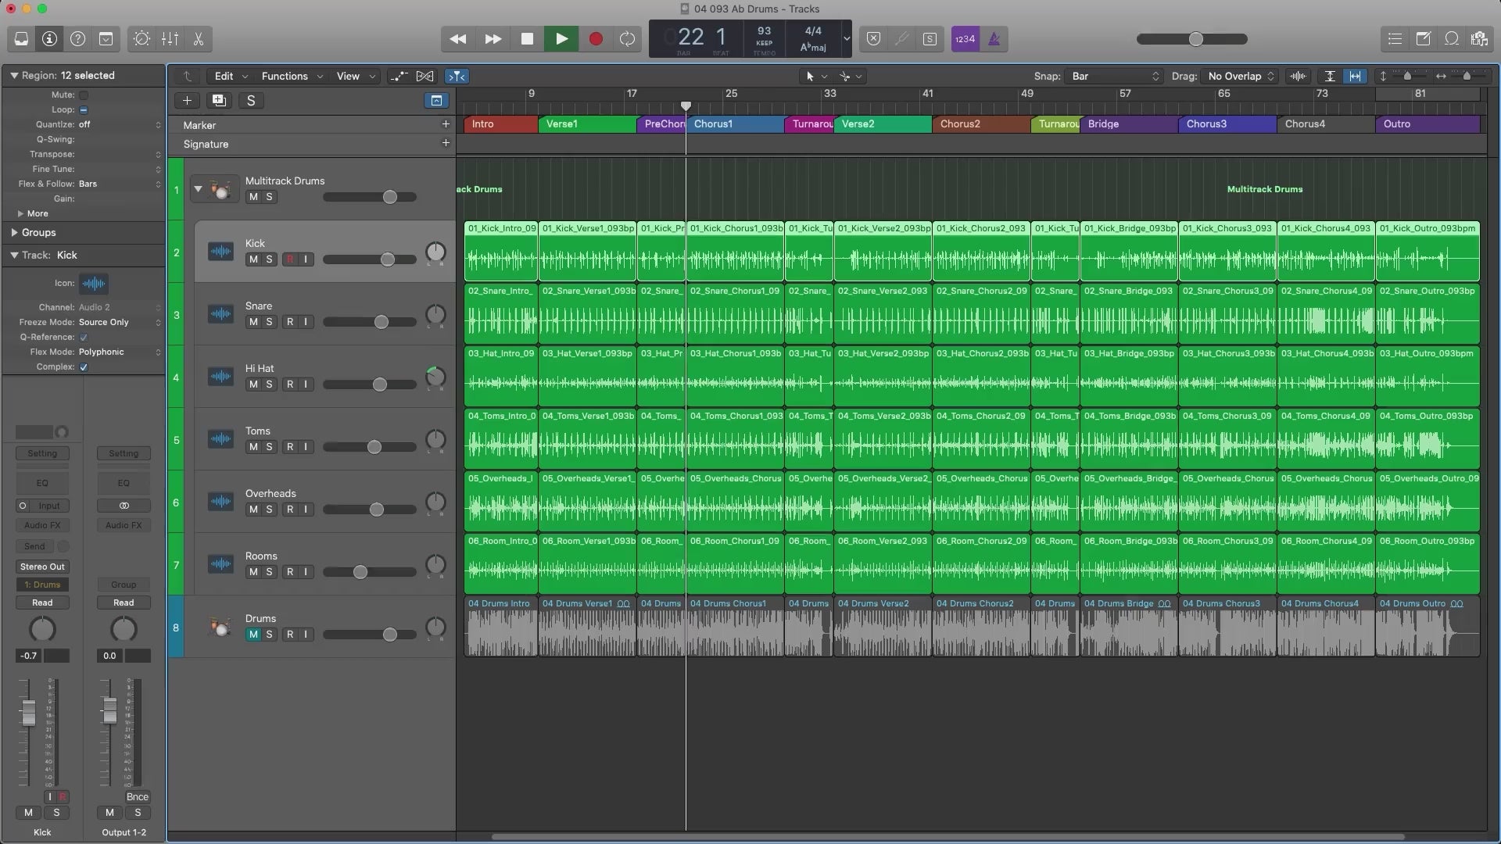
Task: Unmute the Drums track
Action: (x=253, y=635)
